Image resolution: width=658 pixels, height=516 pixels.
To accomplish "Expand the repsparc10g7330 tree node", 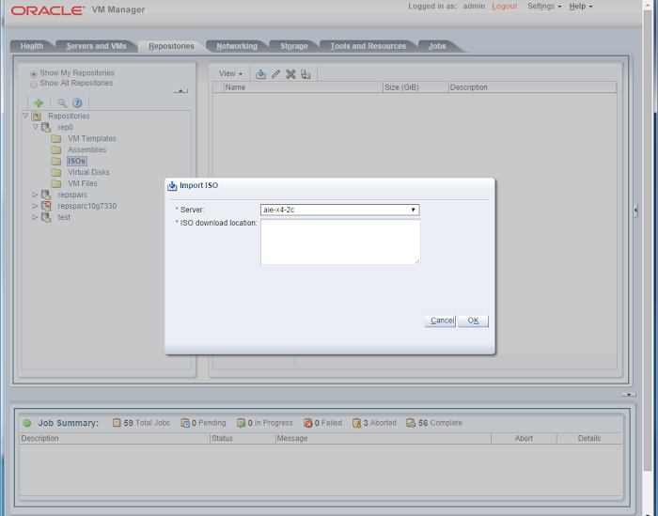I will pos(35,206).
